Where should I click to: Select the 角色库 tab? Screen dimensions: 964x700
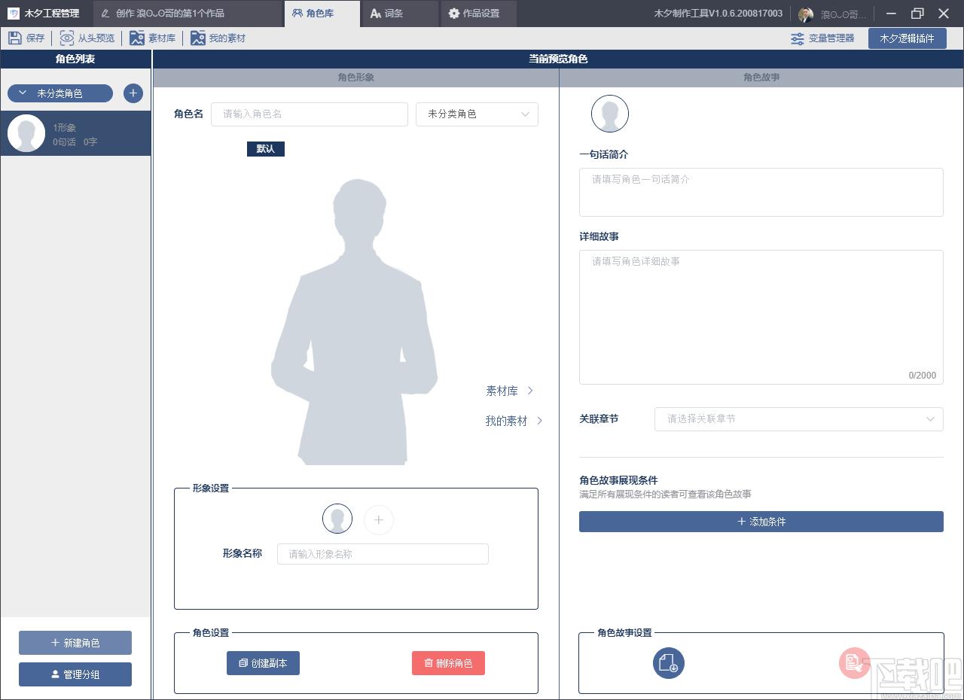tap(322, 14)
